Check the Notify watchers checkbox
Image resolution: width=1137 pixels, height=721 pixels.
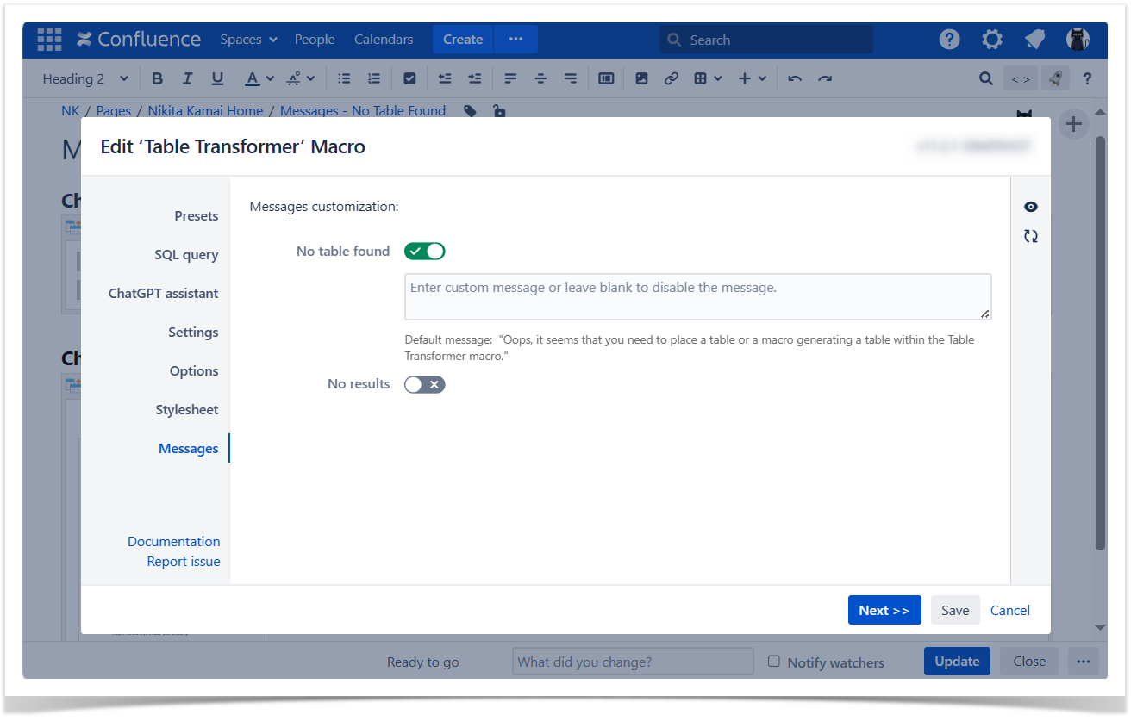click(x=774, y=662)
